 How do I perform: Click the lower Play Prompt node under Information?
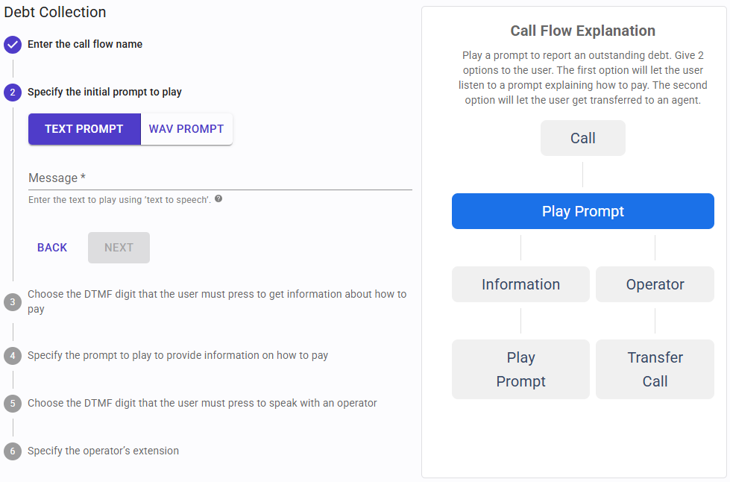tap(520, 369)
